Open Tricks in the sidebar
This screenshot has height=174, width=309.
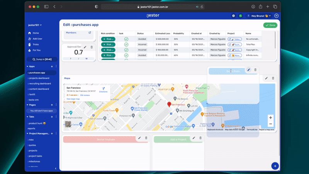coord(36,44)
